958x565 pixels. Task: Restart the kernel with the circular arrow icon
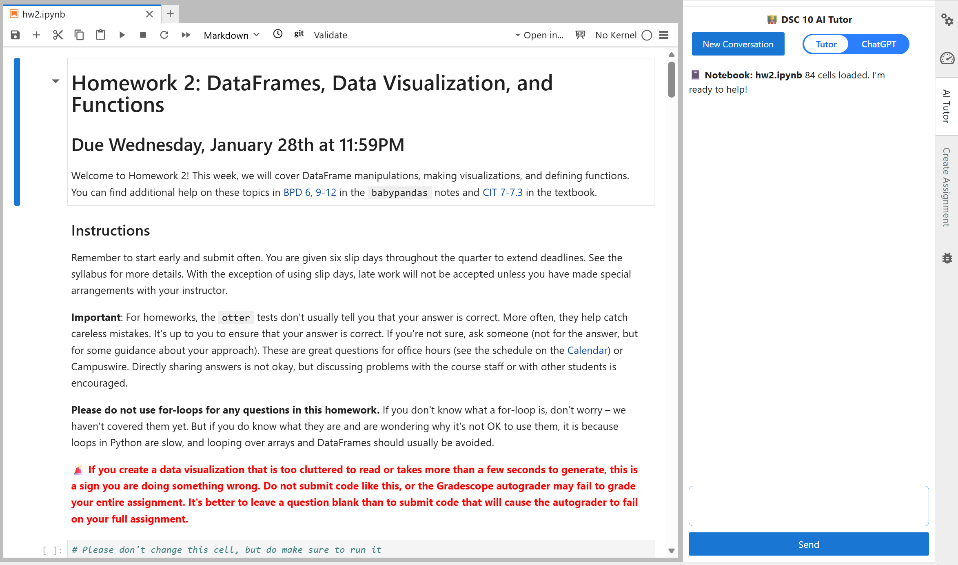[164, 35]
